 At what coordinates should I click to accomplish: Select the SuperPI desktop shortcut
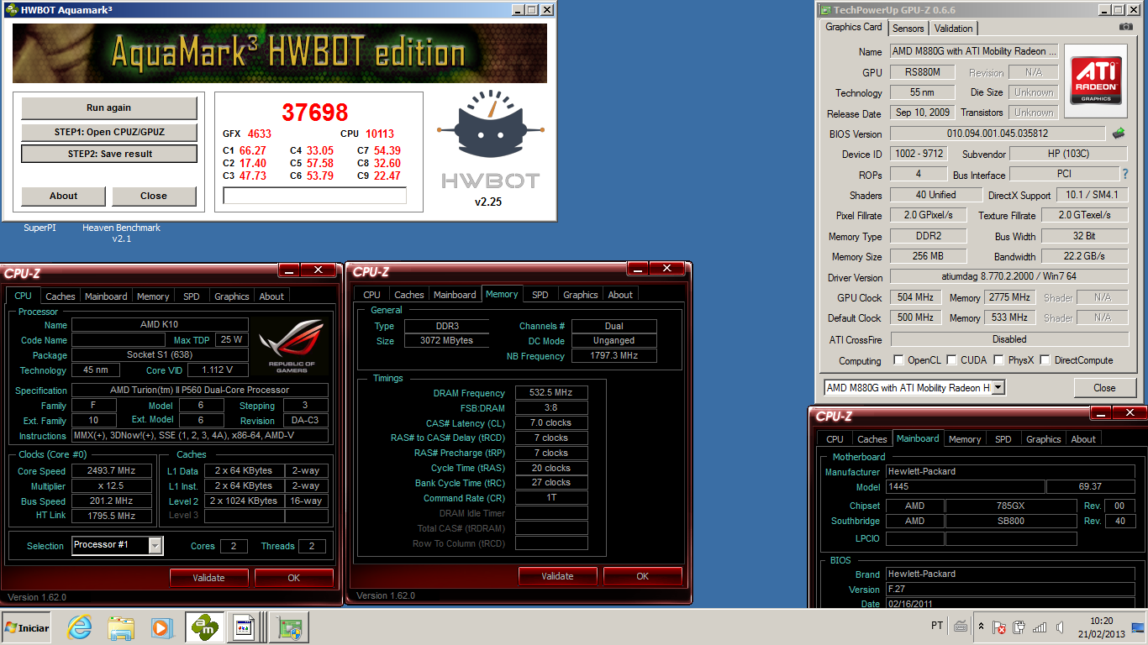tap(39, 228)
